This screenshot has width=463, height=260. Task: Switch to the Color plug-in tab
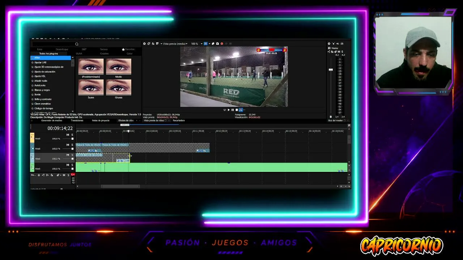point(129,53)
